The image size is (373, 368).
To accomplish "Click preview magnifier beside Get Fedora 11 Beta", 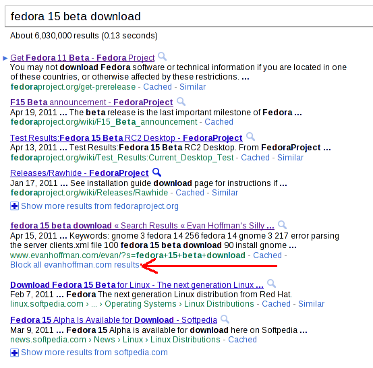I will [163, 57].
